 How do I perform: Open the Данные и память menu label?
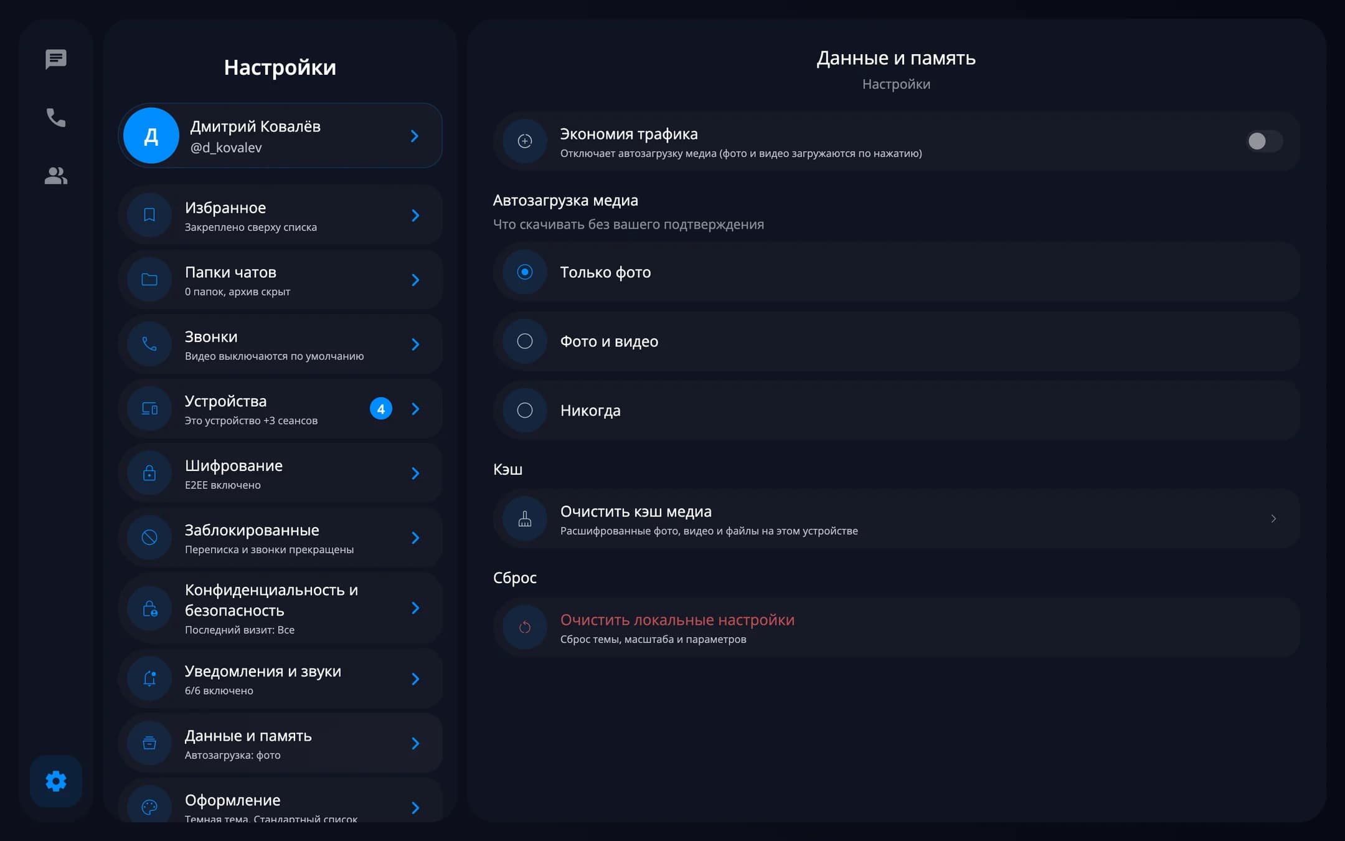[x=248, y=736]
